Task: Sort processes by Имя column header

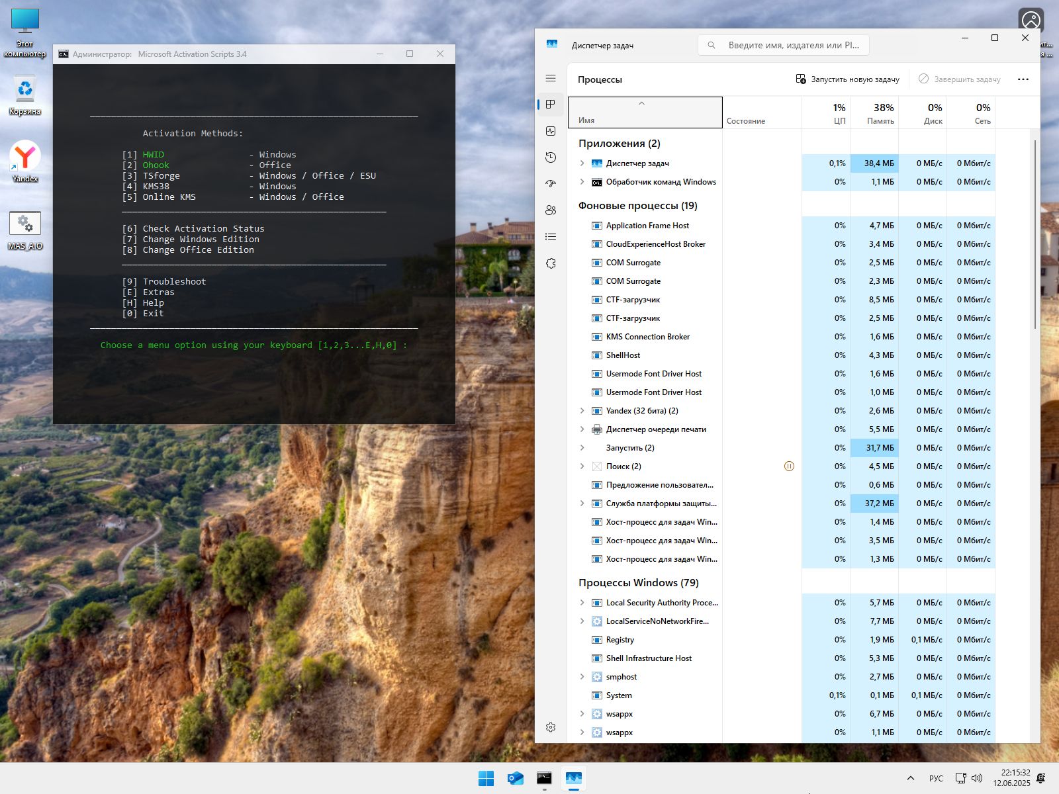Action: (645, 112)
